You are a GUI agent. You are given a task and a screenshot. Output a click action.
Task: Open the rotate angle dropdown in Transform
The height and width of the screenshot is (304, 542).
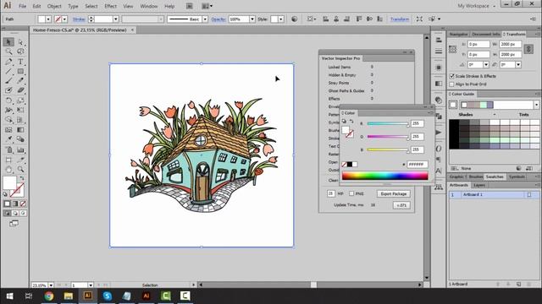pyautogui.click(x=486, y=64)
